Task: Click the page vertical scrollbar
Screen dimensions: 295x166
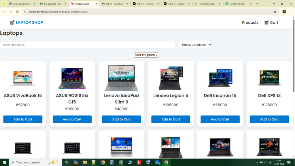Action: click(294, 56)
